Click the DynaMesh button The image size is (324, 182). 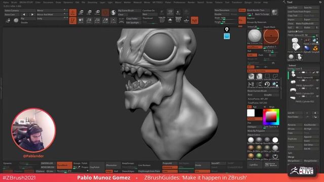[x=64, y=165]
